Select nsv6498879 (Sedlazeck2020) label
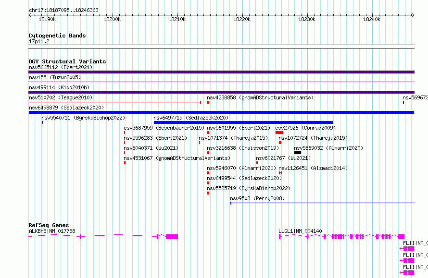Image resolution: width=428 pixels, height=278 pixels. coord(66,108)
